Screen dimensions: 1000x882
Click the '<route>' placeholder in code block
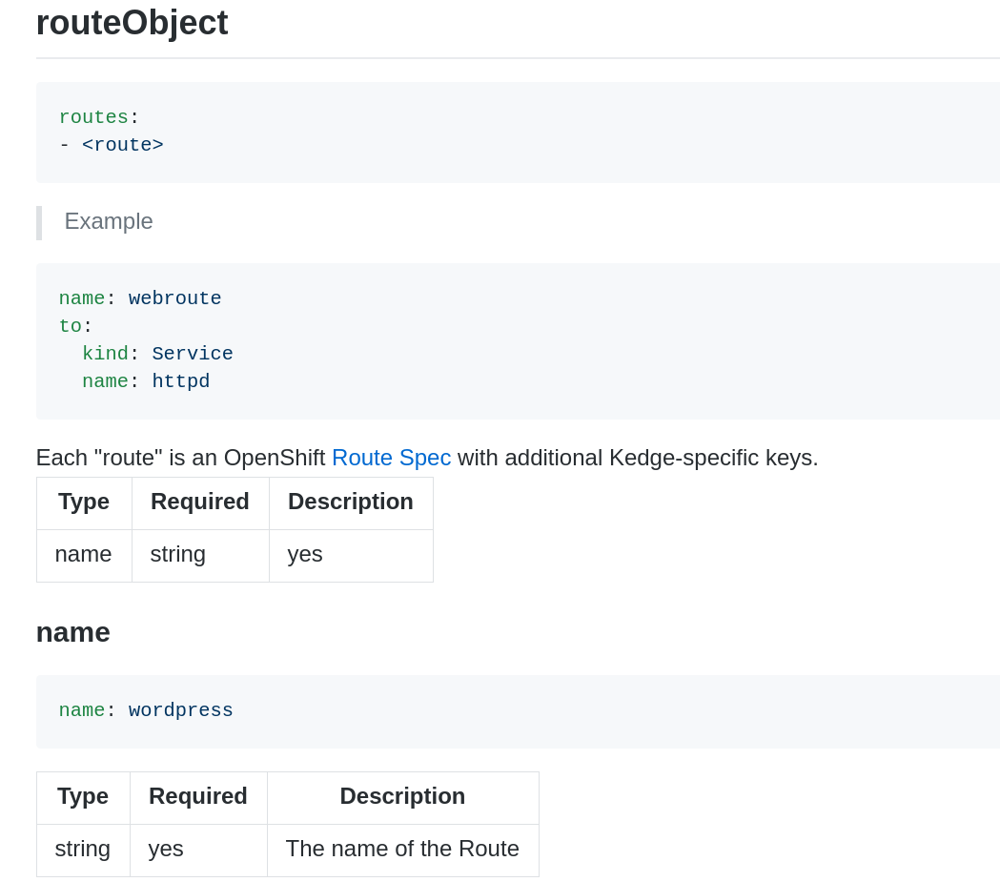pyautogui.click(x=122, y=145)
